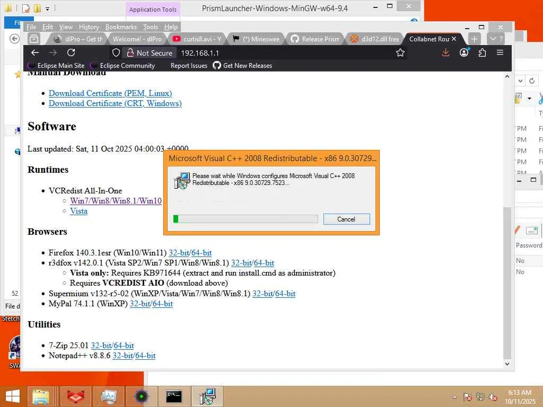The image size is (543, 407).
Task: Close the Collabnet Rou tab
Action: (x=454, y=39)
